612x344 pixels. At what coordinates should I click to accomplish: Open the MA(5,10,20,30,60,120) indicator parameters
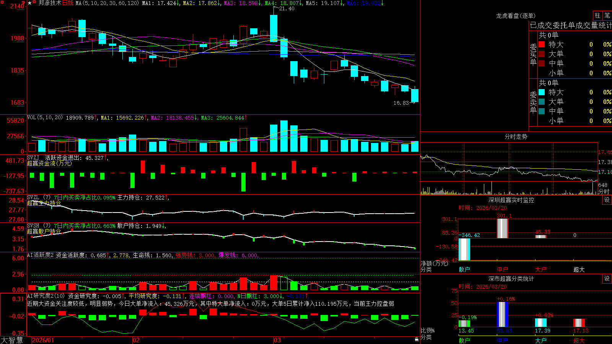(107, 3)
